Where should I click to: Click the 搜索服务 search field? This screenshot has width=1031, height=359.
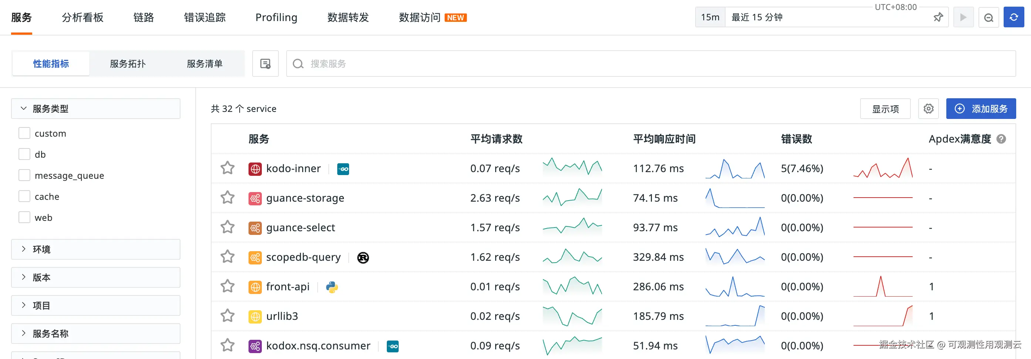(x=651, y=64)
